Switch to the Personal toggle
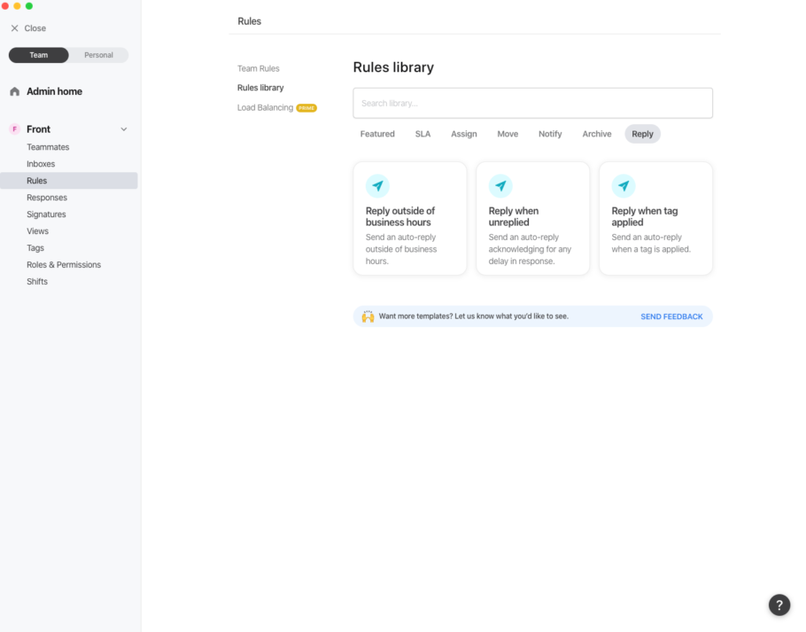Screen dimensions: 806x632 98,55
